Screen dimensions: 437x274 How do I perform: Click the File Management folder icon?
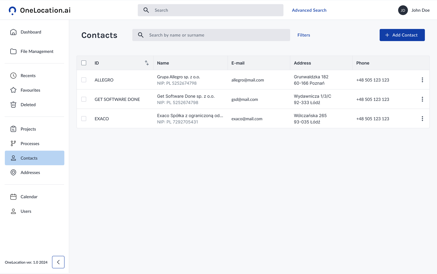(13, 51)
